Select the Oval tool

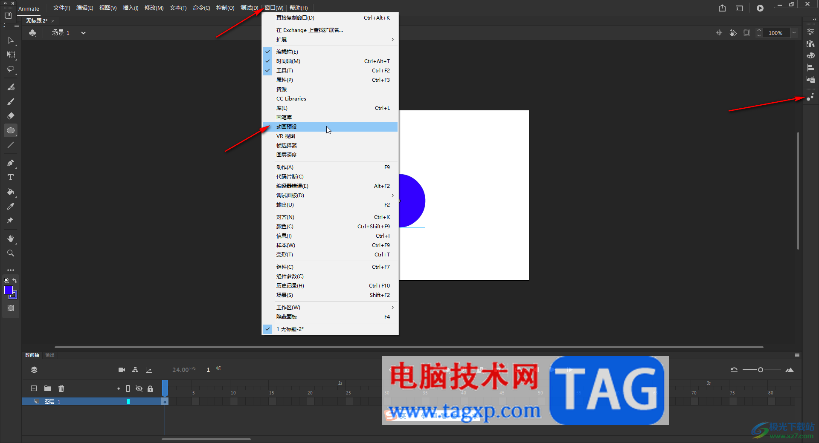pos(11,130)
